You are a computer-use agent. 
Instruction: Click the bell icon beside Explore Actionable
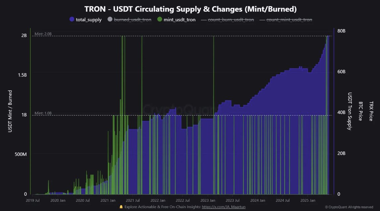[121, 207]
